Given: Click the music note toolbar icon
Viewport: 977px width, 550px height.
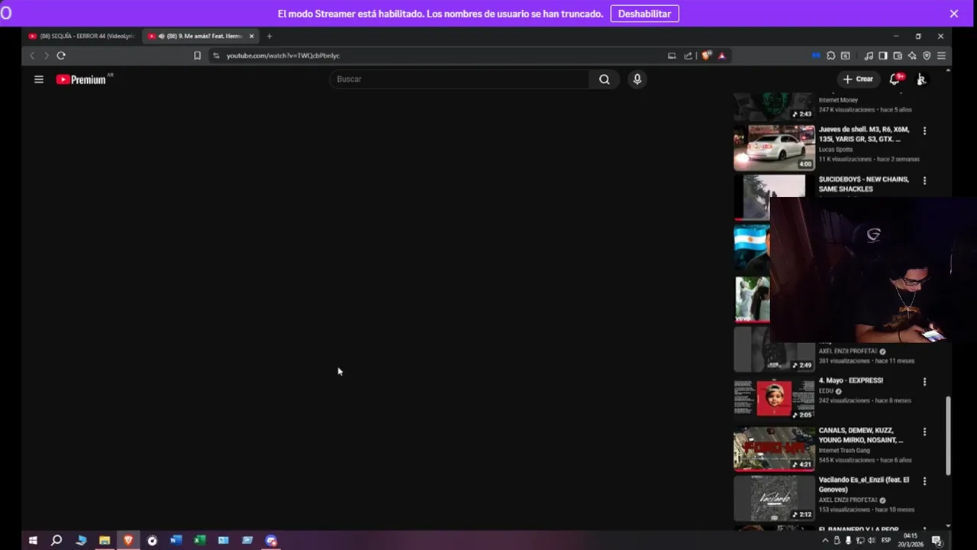Looking at the screenshot, I should (x=869, y=55).
